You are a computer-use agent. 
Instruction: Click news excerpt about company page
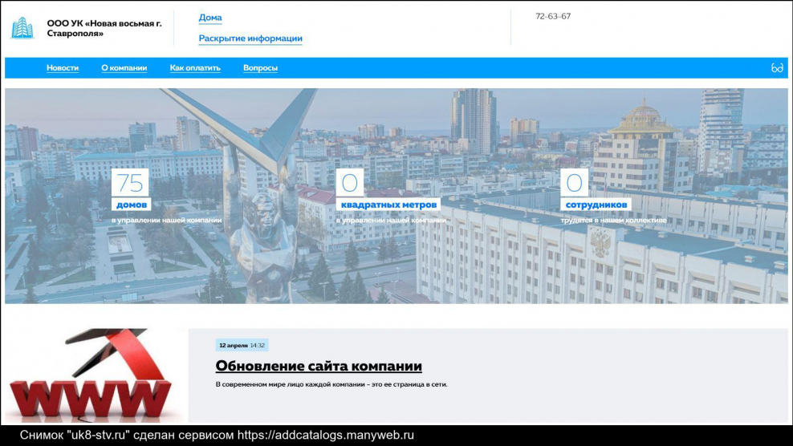[x=331, y=384]
